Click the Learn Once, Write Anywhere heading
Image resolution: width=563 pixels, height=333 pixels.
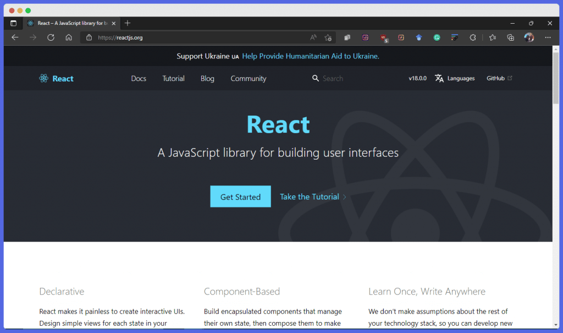tap(427, 291)
